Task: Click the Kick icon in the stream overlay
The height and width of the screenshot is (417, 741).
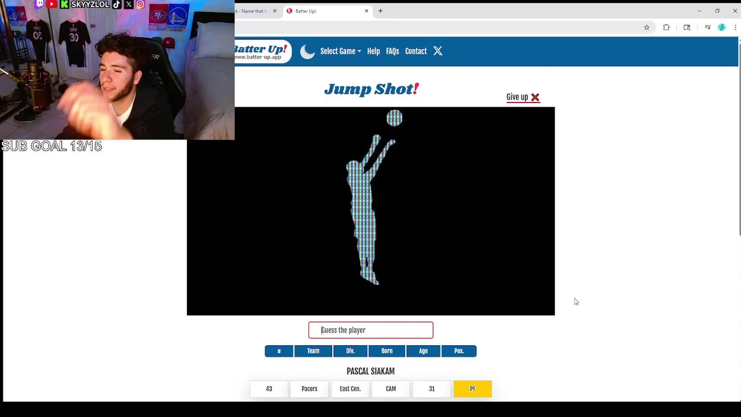Action: point(64,4)
